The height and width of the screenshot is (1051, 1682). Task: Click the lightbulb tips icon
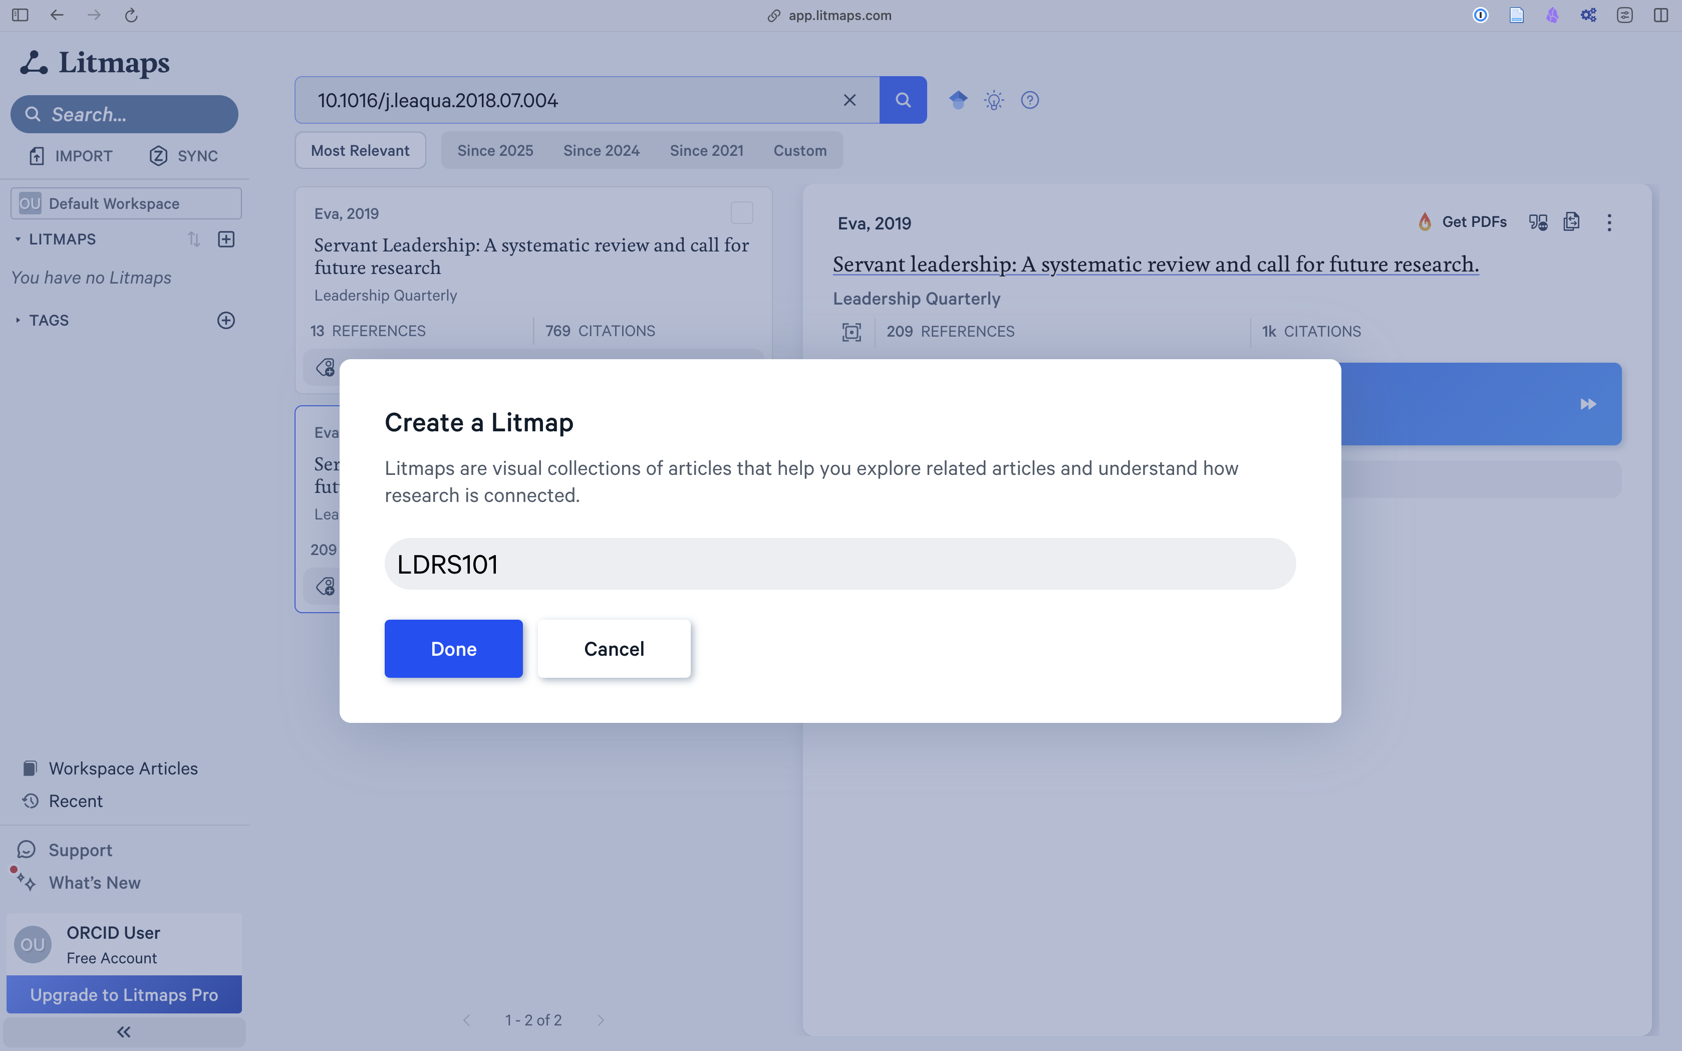[994, 100]
